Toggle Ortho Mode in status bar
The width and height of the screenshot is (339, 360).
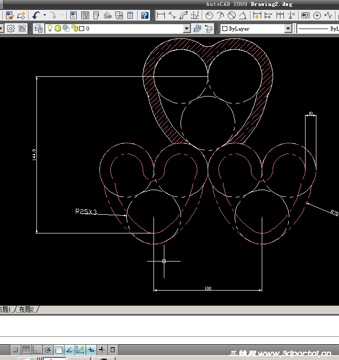[37, 350]
